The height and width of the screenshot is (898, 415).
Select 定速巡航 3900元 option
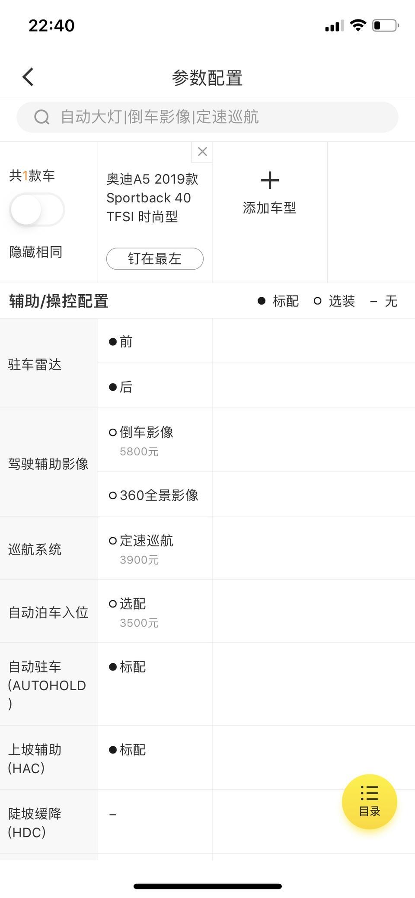tap(155, 548)
